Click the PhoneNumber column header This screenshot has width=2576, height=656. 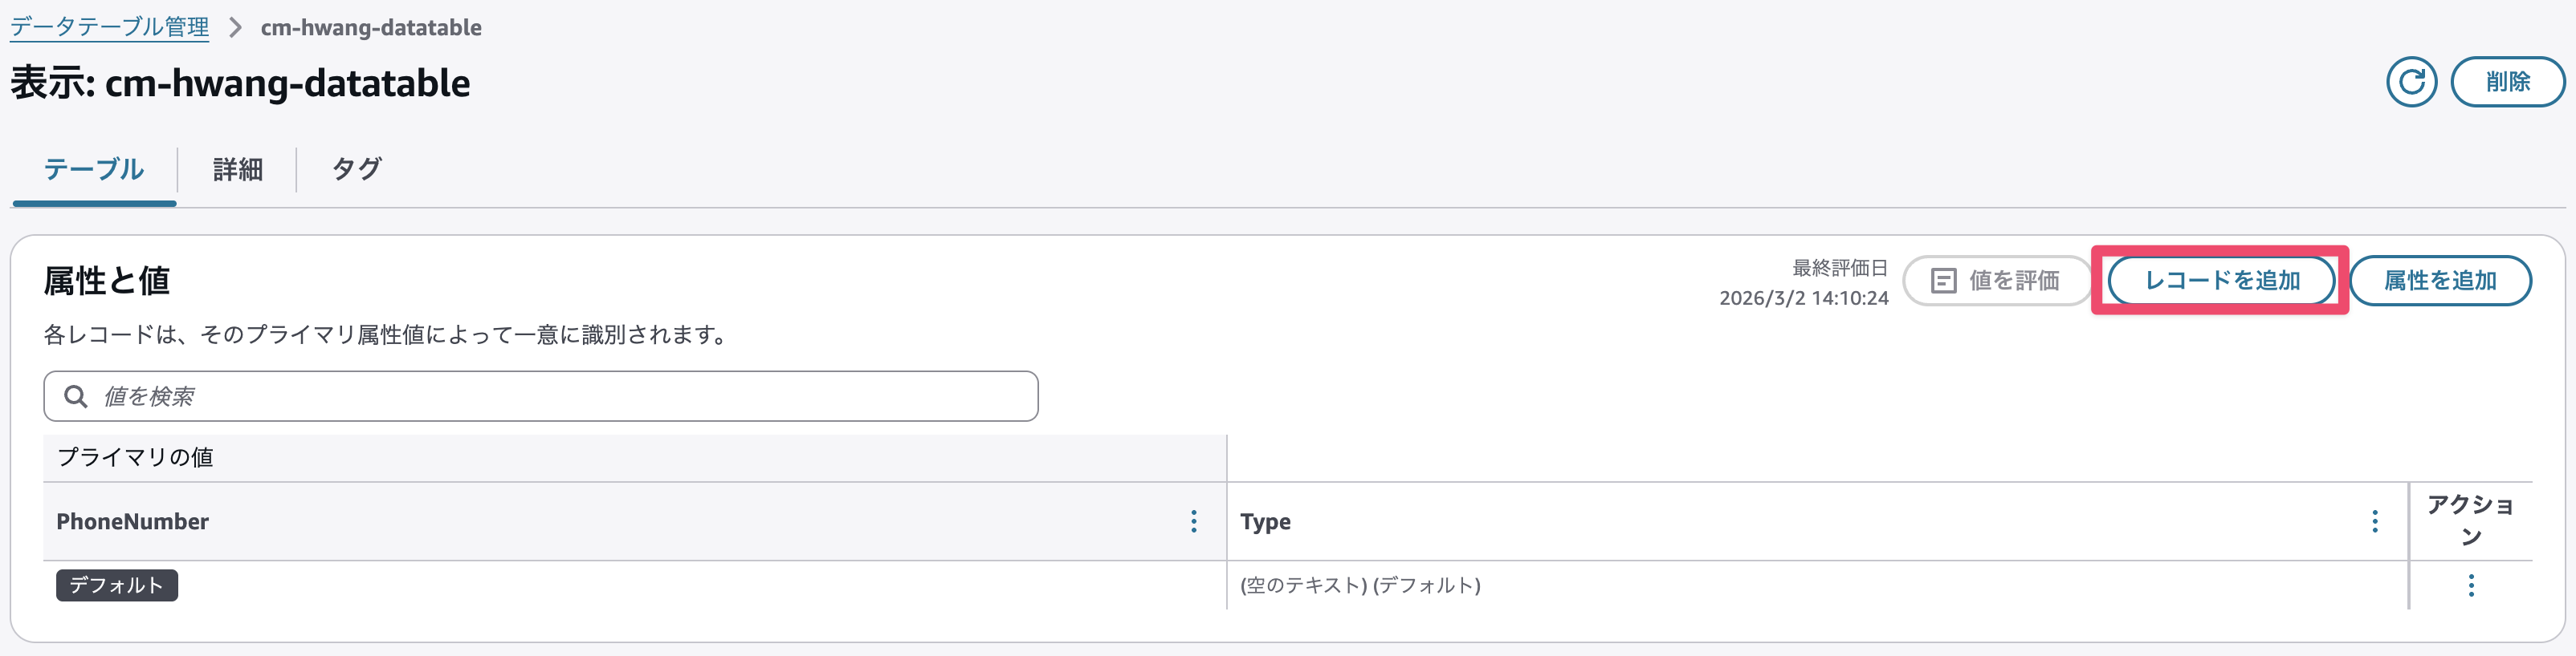click(x=133, y=521)
